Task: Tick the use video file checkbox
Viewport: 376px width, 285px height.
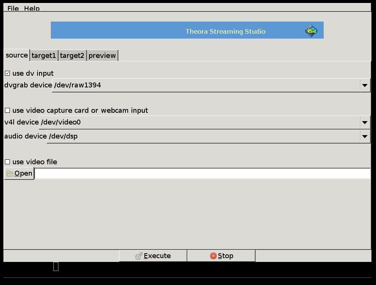Action: tap(8, 162)
